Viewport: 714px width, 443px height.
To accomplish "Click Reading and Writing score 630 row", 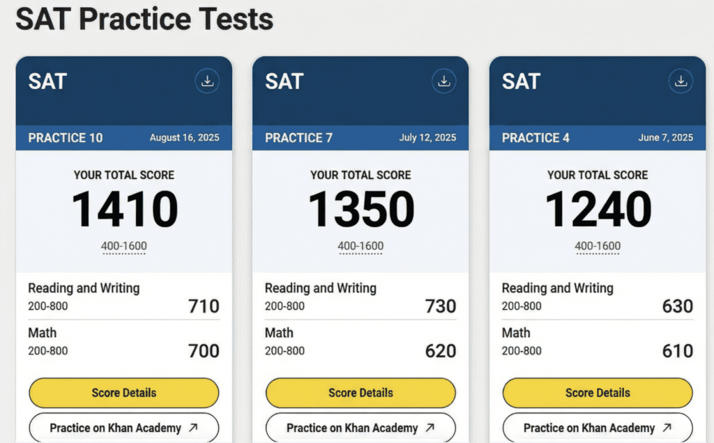I will tap(598, 297).
